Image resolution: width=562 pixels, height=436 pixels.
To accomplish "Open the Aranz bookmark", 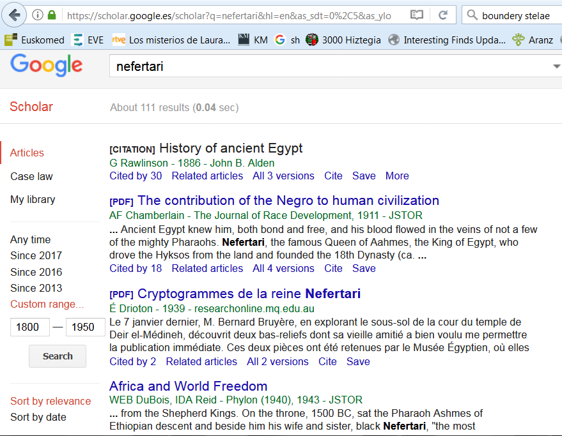I will click(x=533, y=40).
